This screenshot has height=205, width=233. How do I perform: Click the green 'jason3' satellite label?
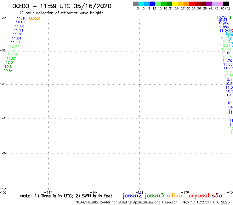pos(154,196)
